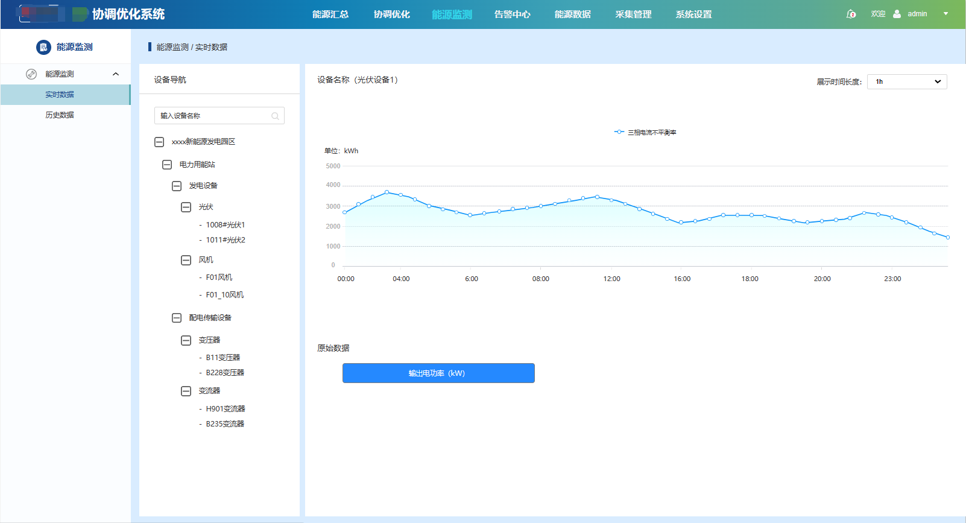
Task: Select device F01风机 in tree
Action: coord(219,277)
